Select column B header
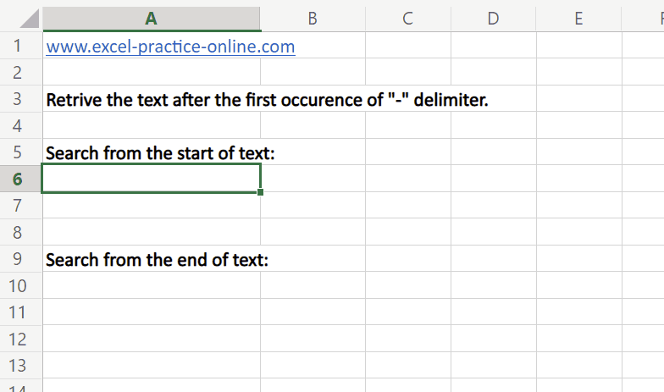Screen dimensions: 664x392 click(313, 19)
